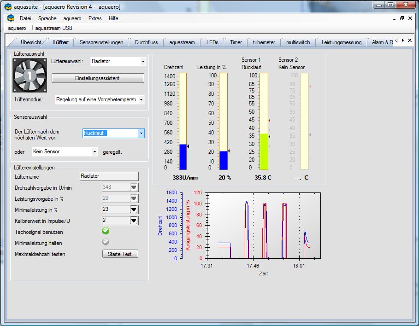Click the Leistung in % gauge bar
Screen dimensions: 419x326
tap(224, 122)
